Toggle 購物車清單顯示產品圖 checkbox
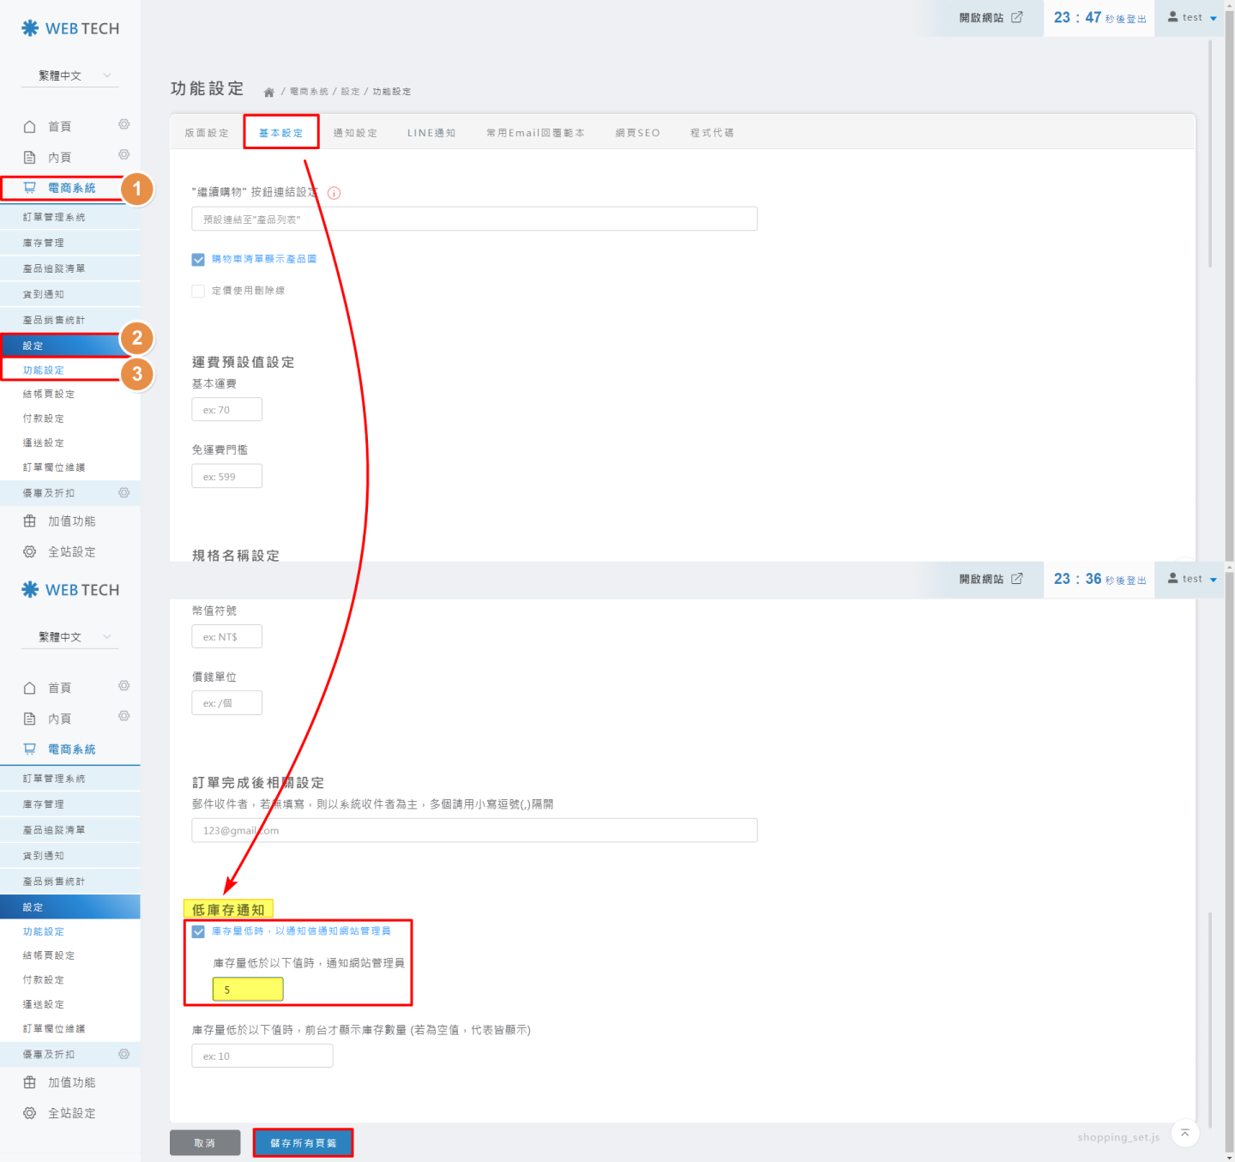This screenshot has width=1235, height=1162. click(198, 259)
